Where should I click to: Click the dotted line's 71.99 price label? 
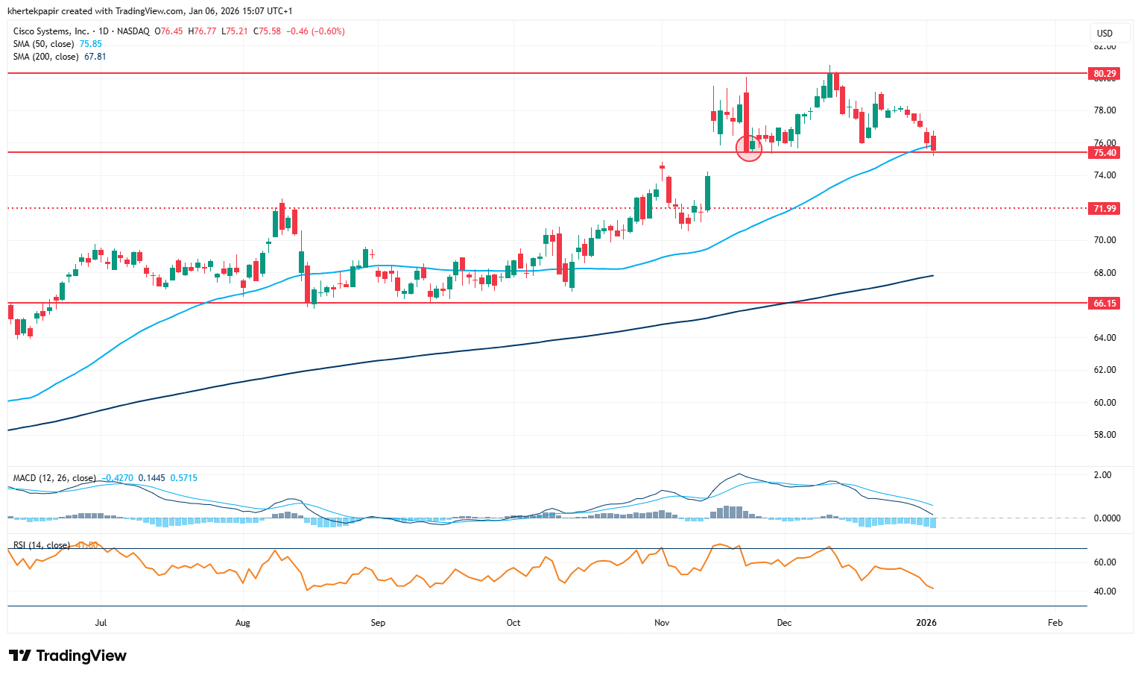click(1104, 209)
